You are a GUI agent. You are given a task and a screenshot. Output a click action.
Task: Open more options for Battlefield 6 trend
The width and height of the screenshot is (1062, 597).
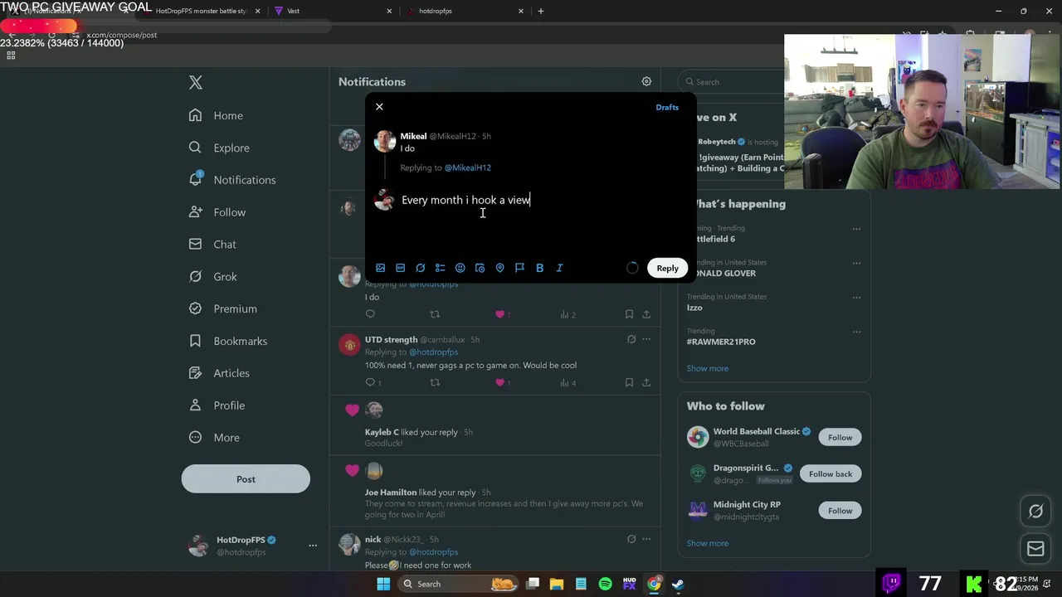(856, 229)
